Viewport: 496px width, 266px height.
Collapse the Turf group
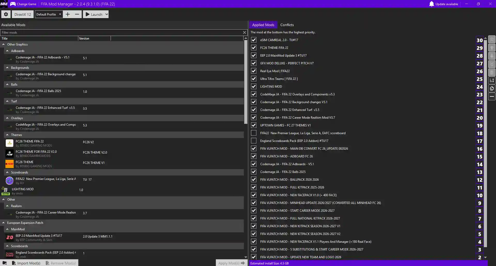coord(7,101)
